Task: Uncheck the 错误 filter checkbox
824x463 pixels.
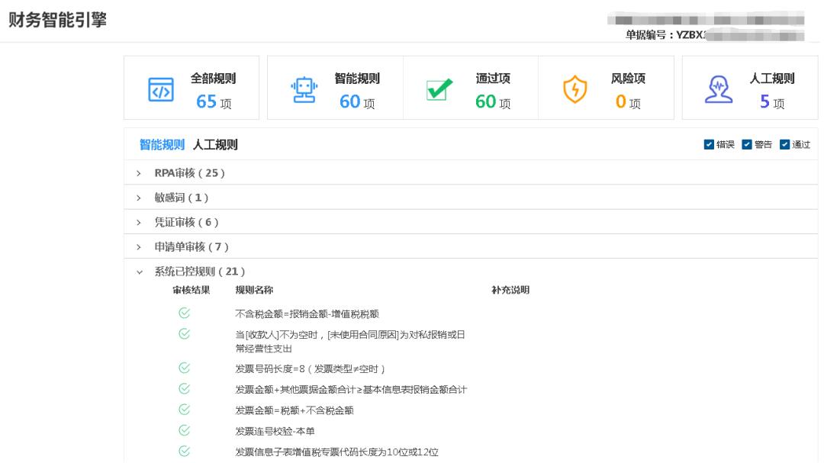Action: (x=709, y=144)
